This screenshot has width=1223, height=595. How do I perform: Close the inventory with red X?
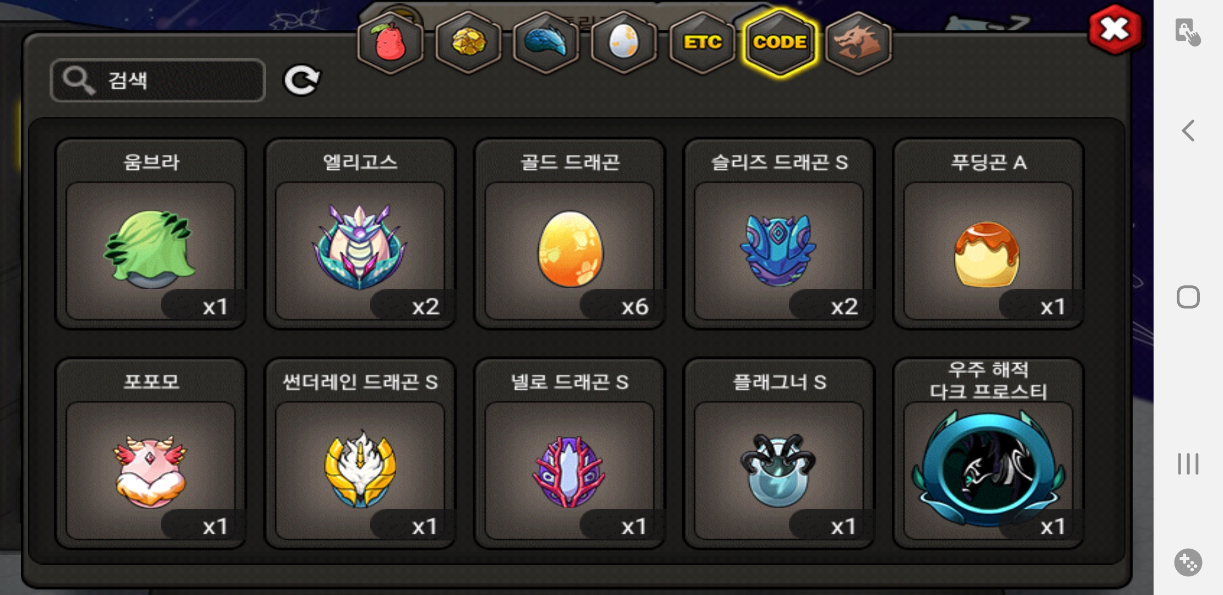[x=1114, y=29]
